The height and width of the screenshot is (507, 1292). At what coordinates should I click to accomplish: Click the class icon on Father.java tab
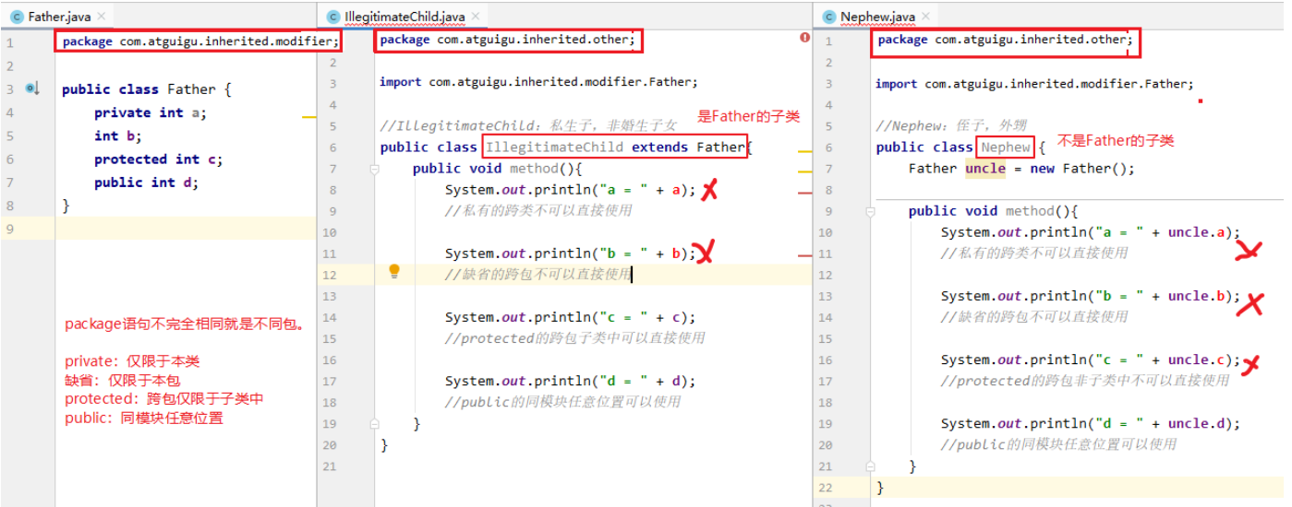pyautogui.click(x=17, y=17)
